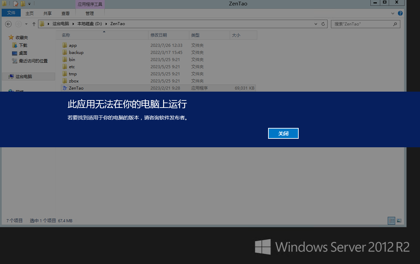Click the bin row's 2023/5/25 9:21 date

point(165,59)
